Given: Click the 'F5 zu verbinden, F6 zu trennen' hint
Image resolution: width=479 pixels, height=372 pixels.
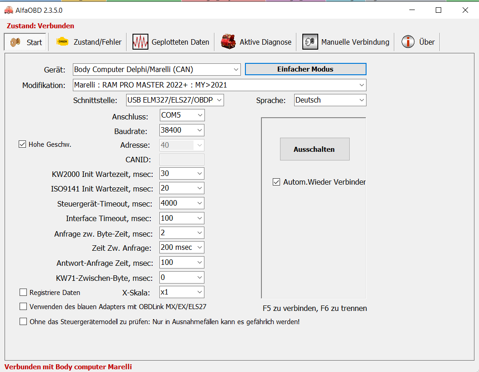Looking at the screenshot, I should (x=315, y=308).
